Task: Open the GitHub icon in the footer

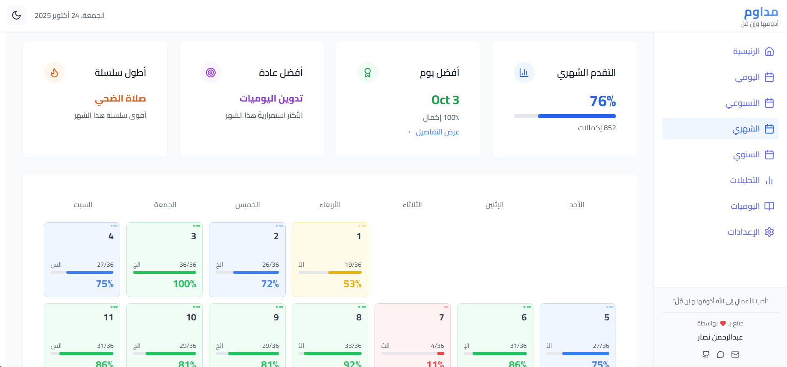Action: pos(706,355)
